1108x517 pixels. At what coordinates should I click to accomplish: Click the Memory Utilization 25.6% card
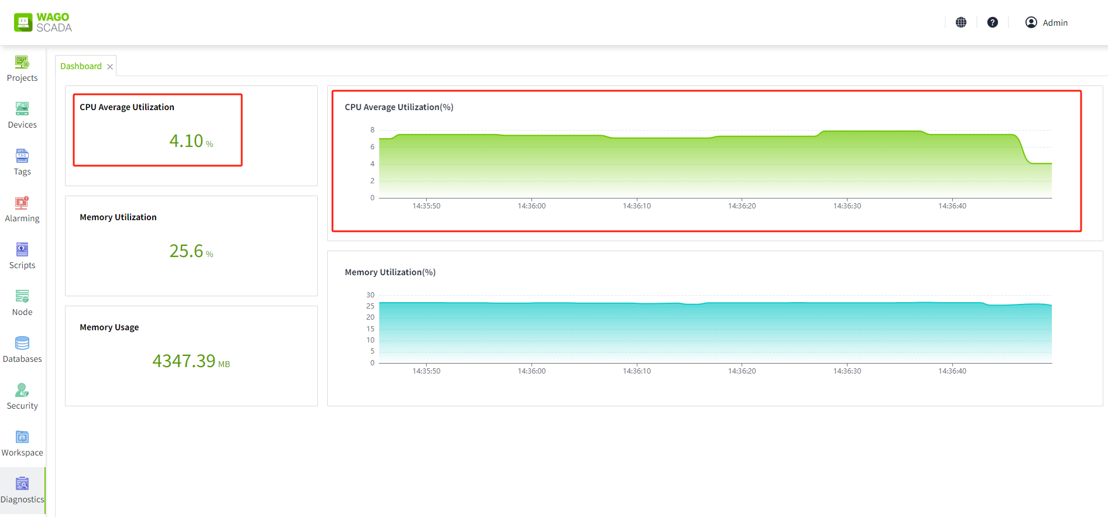point(191,246)
